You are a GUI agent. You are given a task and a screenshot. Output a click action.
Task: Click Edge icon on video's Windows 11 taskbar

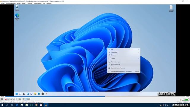pyautogui.click(x=39, y=94)
